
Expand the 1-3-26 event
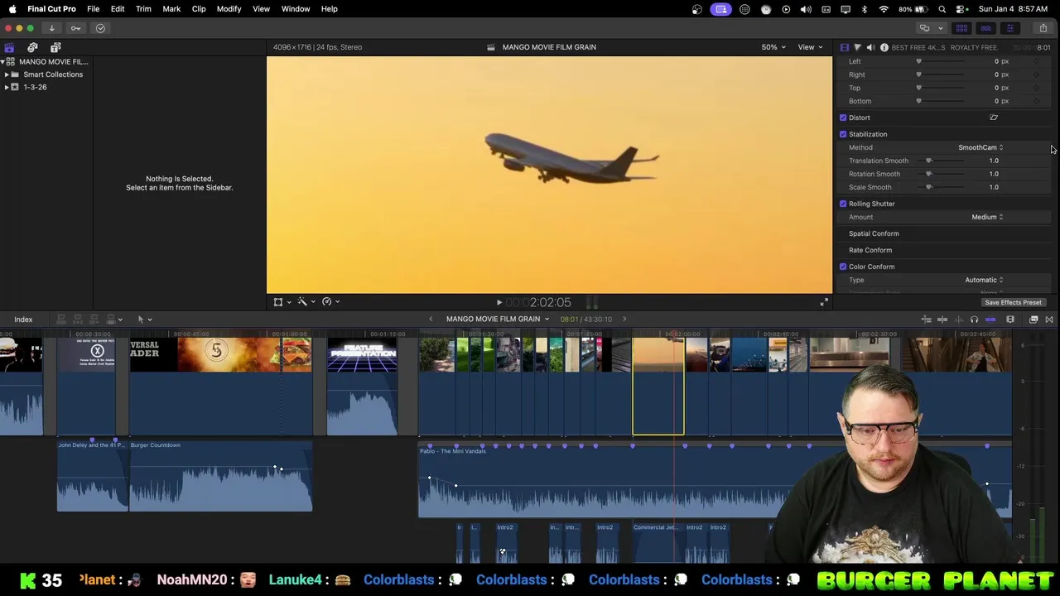(x=7, y=87)
